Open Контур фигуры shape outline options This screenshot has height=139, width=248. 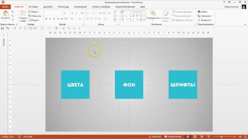tap(182, 16)
